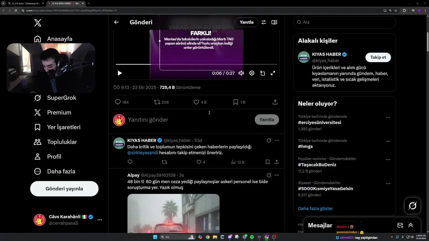Open the image in Alpay's reply

coord(173,214)
